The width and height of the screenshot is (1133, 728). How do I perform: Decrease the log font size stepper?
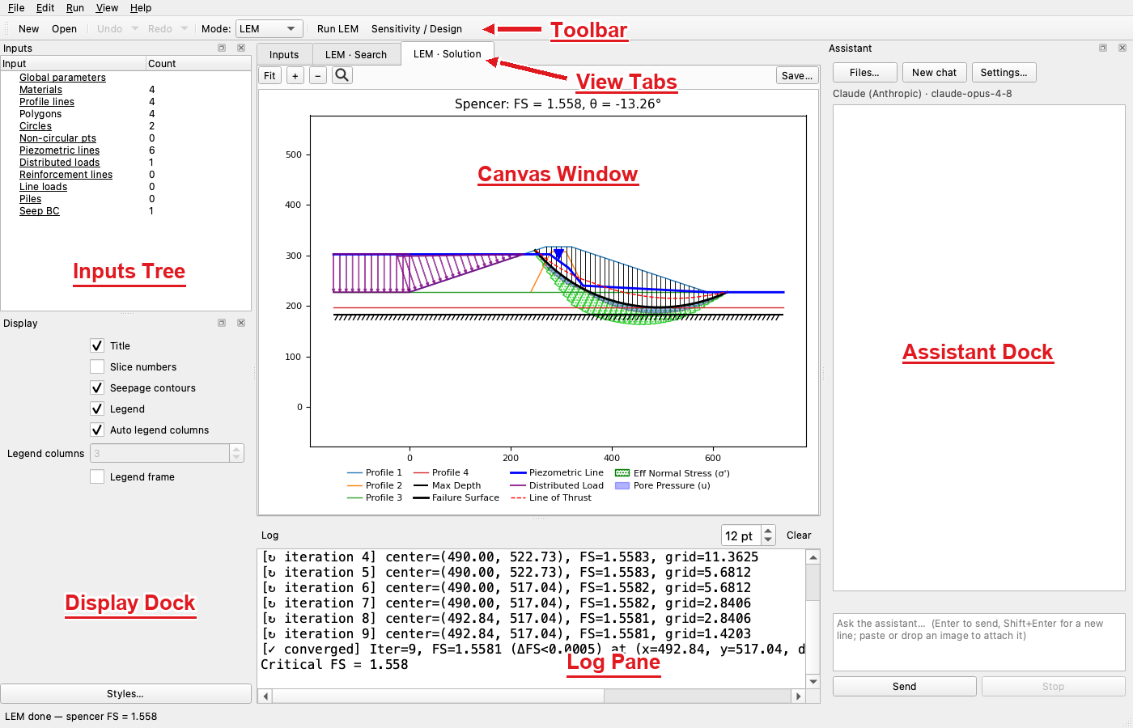pyautogui.click(x=768, y=540)
